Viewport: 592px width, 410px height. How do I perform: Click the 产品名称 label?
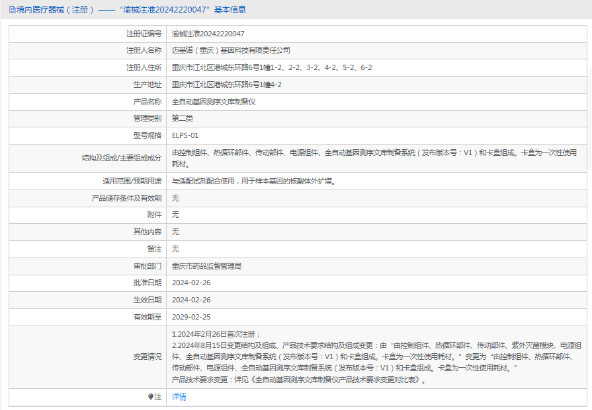point(148,102)
